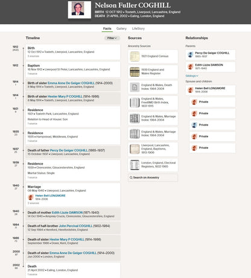
Task: Open Death Index 1984-2004 document icon
Action: [135, 87]
